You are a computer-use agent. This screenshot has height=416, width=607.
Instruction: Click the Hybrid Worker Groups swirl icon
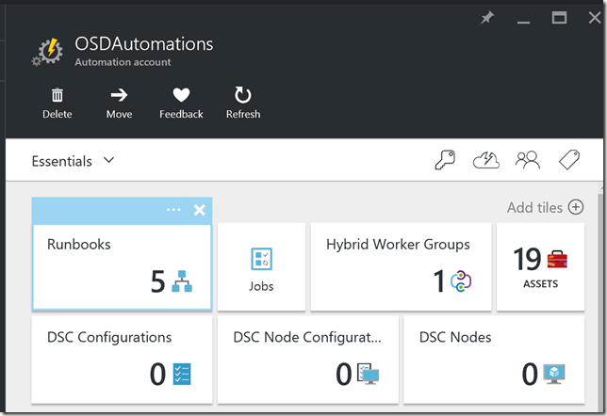click(x=461, y=281)
